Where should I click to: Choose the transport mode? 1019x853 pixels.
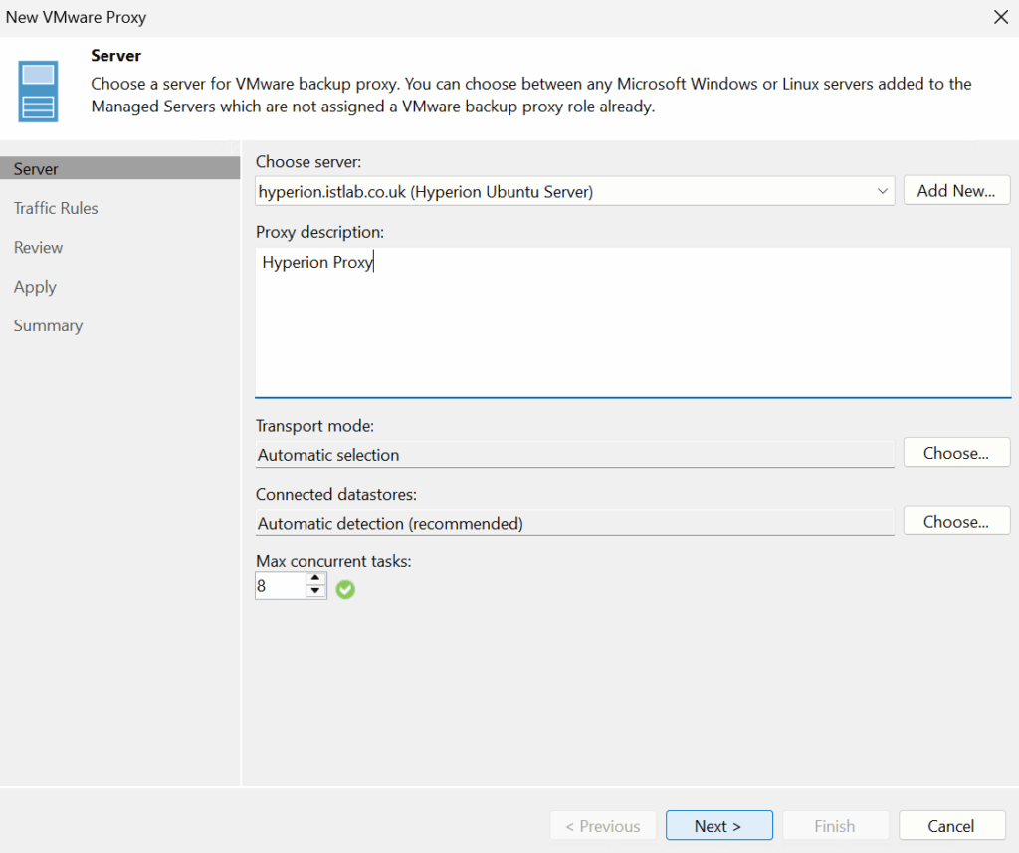click(956, 453)
